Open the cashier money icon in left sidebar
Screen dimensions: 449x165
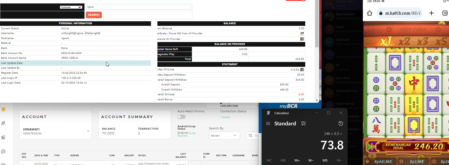3,137
